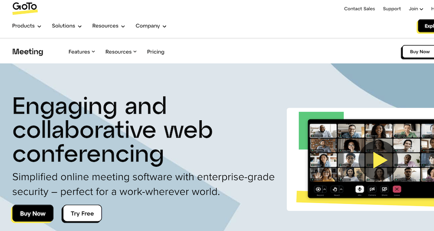
Task: Click the Record icon in meeting toolbar
Action: click(x=318, y=189)
